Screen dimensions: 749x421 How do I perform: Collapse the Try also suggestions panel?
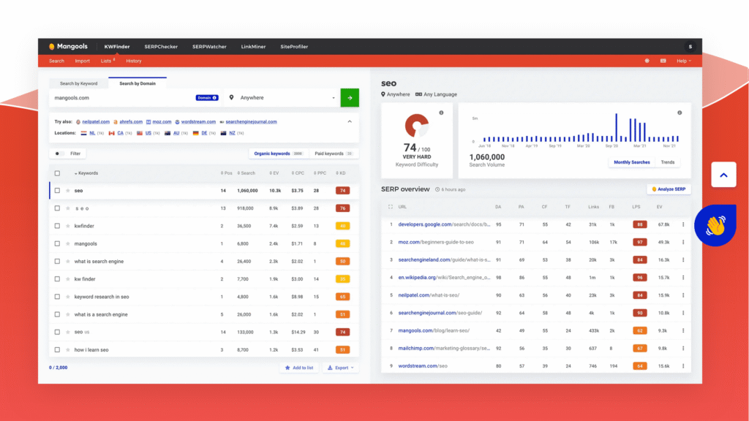click(350, 122)
